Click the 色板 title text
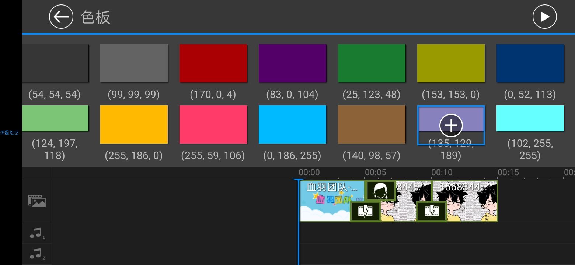 click(95, 17)
